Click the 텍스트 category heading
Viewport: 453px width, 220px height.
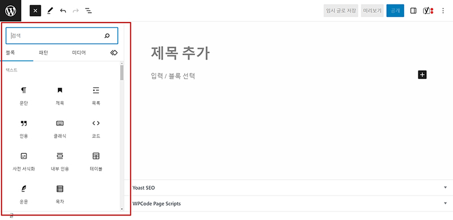(x=11, y=70)
